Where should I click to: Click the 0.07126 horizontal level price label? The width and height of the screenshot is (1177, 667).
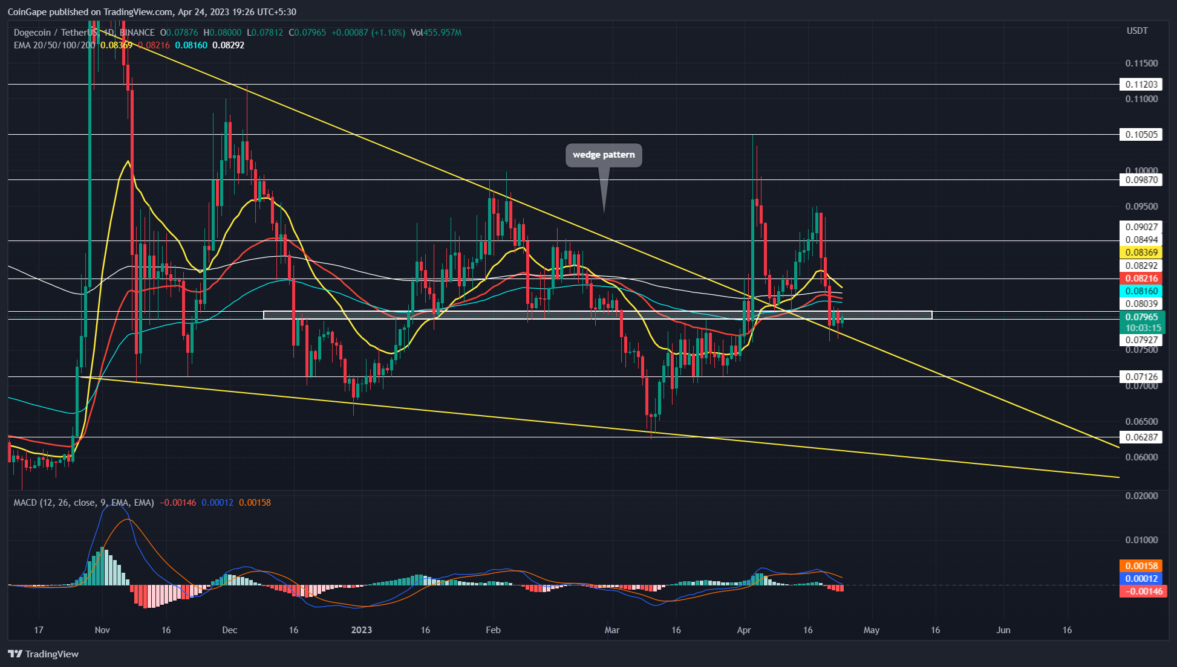1141,377
